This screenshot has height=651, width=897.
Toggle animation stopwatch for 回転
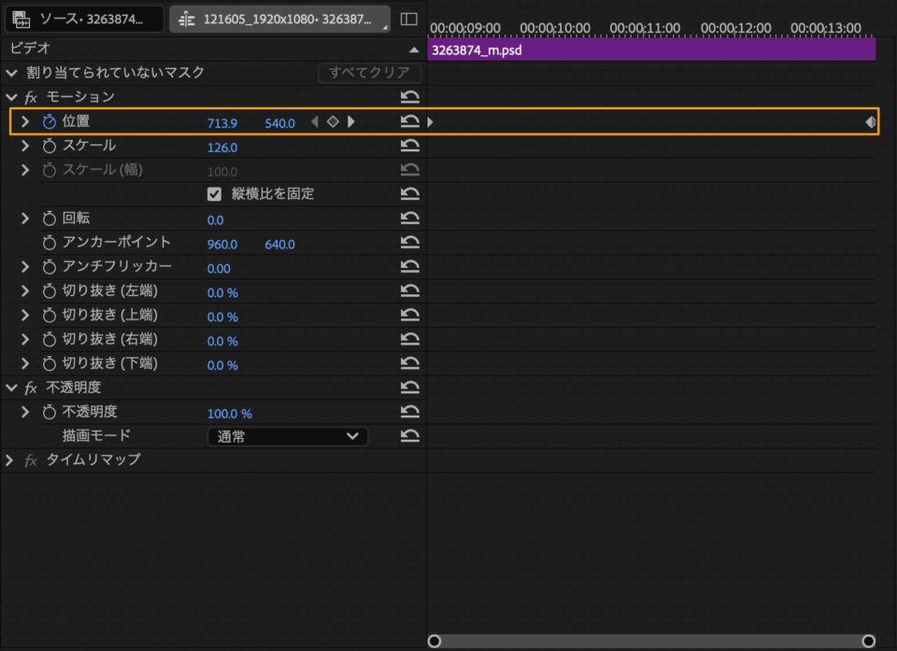(x=50, y=218)
